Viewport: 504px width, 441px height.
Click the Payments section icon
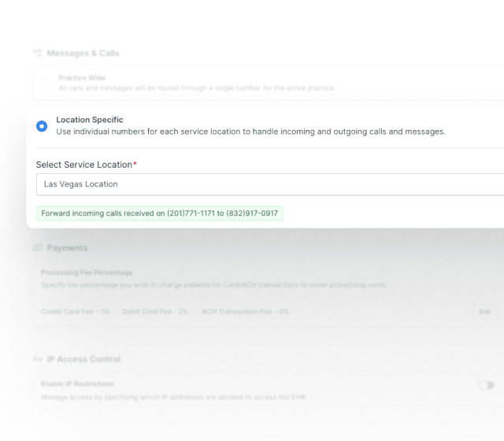[37, 248]
